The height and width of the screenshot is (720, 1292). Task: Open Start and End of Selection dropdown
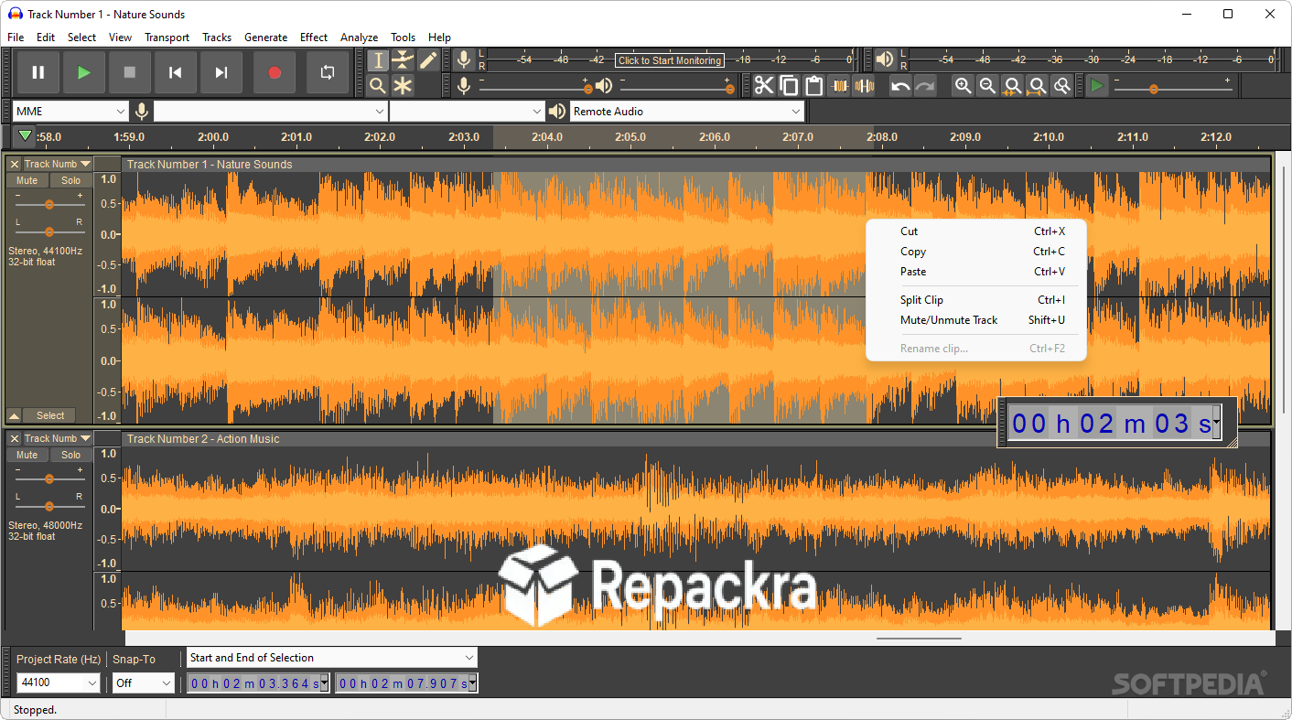332,658
